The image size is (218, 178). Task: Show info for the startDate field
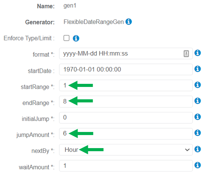coord(197,69)
